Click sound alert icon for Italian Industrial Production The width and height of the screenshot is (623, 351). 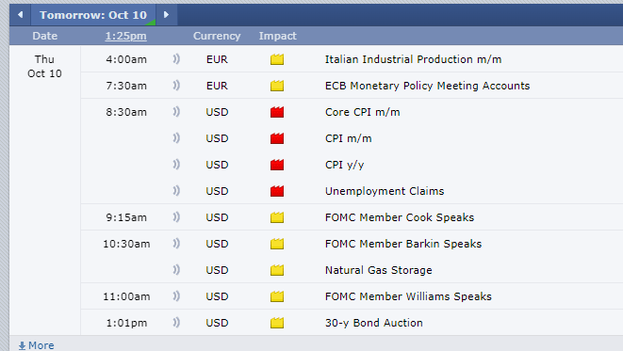coord(176,59)
